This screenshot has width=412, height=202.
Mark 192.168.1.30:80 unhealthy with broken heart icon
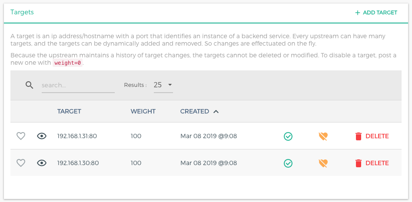[323, 163]
